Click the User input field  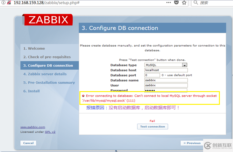(x=166, y=85)
